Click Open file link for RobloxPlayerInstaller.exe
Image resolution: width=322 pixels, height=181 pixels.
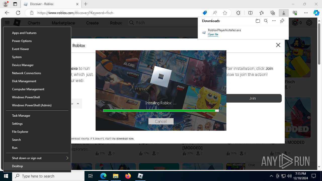point(213,34)
